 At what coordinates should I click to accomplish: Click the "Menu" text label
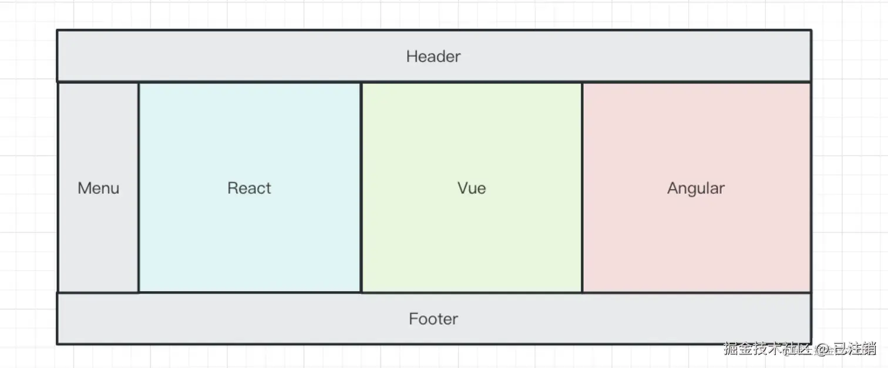(x=99, y=188)
